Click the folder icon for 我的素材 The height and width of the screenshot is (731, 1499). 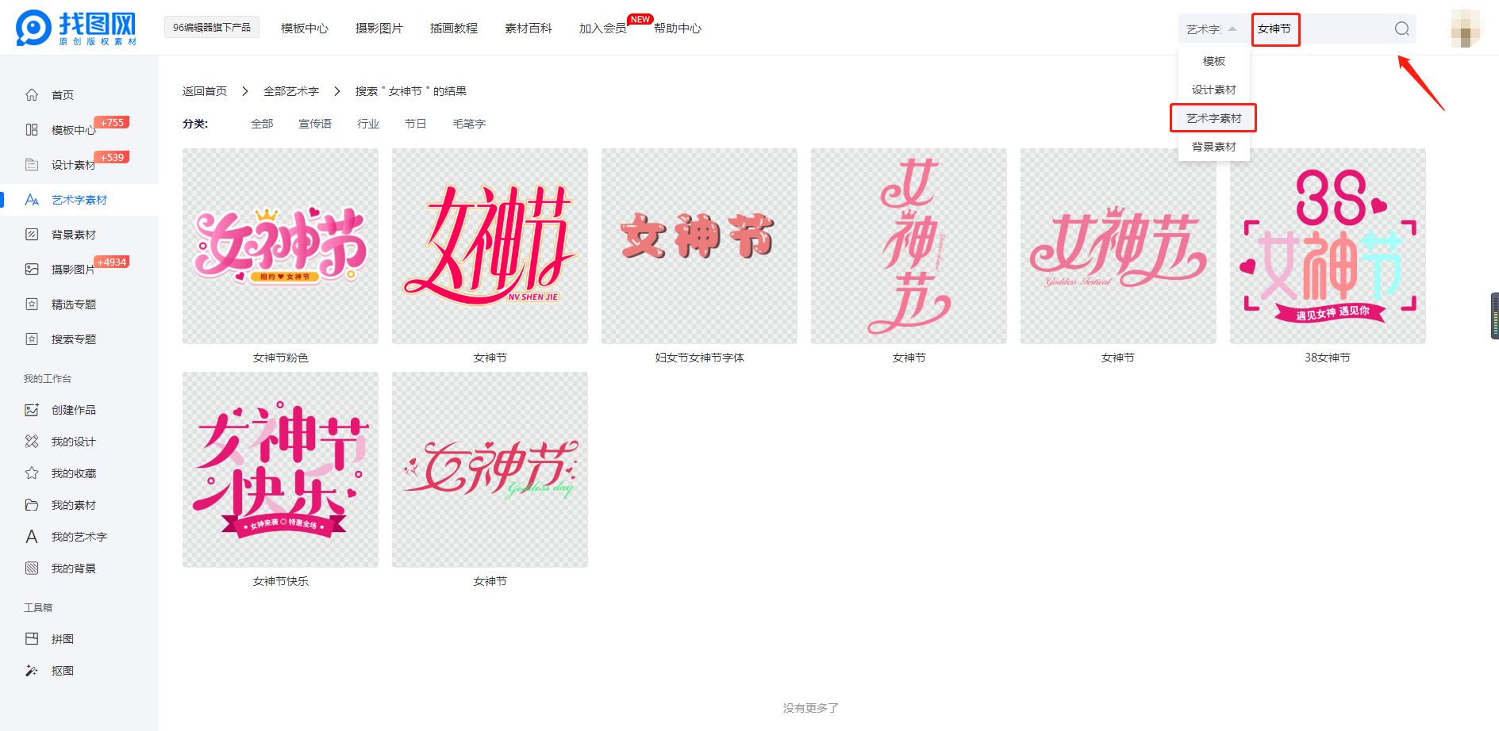tap(32, 505)
